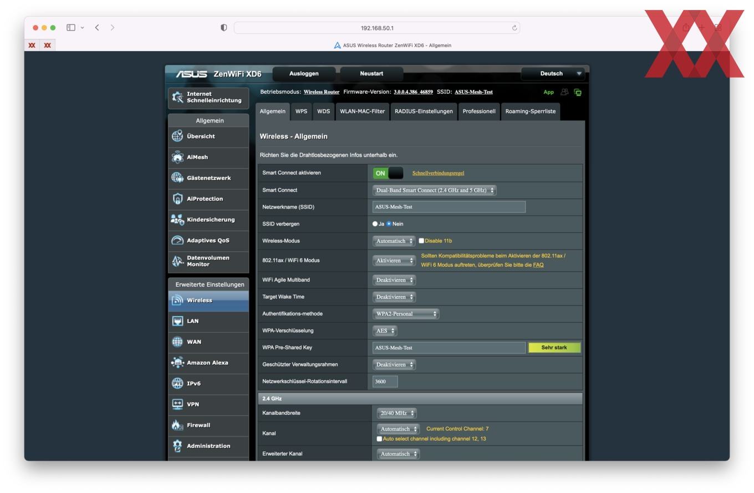Click the users icon next to App

[565, 92]
